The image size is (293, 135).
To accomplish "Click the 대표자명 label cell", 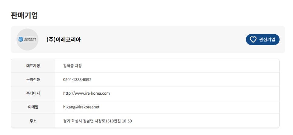I will click(x=33, y=66).
